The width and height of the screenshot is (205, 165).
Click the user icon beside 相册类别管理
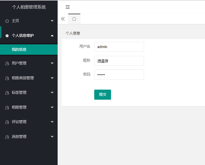[7, 78]
